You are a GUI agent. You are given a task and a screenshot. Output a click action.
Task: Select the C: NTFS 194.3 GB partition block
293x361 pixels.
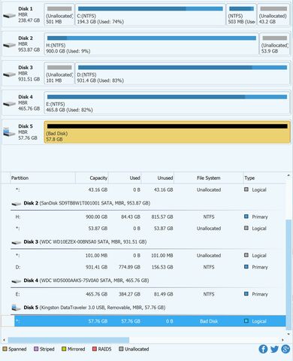(x=150, y=14)
